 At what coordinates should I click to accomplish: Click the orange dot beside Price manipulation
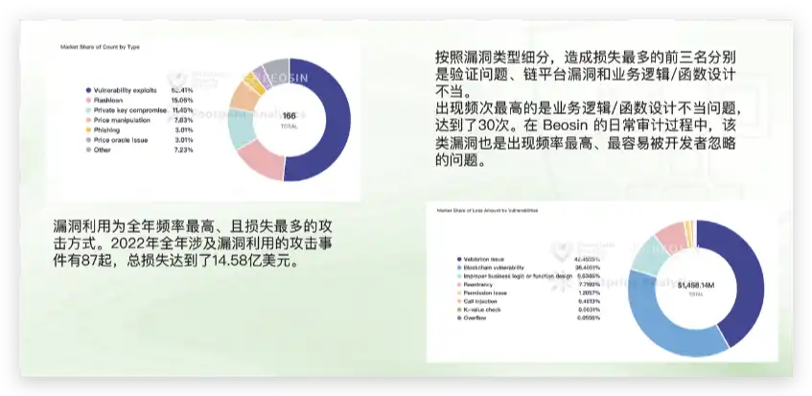(89, 120)
